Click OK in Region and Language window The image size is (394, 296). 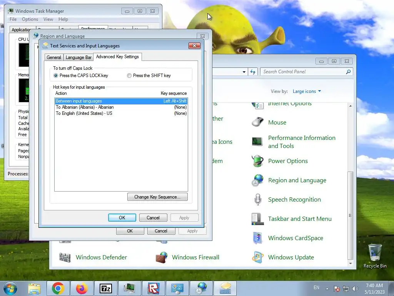click(130, 231)
